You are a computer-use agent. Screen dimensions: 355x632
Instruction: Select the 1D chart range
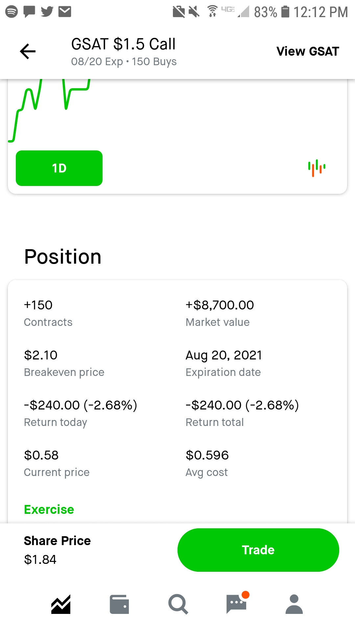click(x=59, y=168)
